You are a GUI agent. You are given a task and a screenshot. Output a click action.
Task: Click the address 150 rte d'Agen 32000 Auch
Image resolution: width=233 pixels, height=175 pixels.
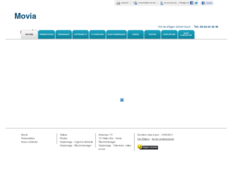(174, 27)
